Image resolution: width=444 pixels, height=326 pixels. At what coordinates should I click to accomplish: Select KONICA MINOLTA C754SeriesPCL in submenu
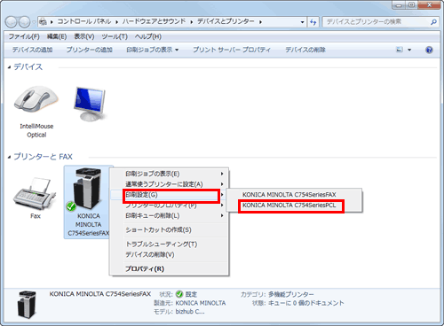[294, 206]
